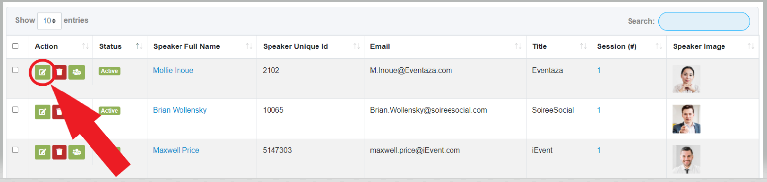Click group icon in Maxwell Price row
767x182 pixels.
coord(77,152)
